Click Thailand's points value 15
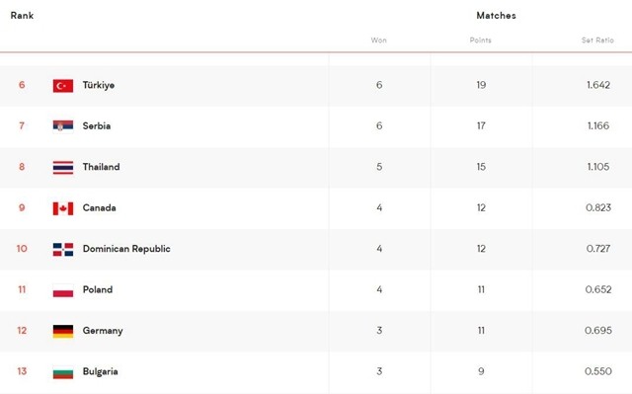Viewport: 632px width, 394px height. 481,167
